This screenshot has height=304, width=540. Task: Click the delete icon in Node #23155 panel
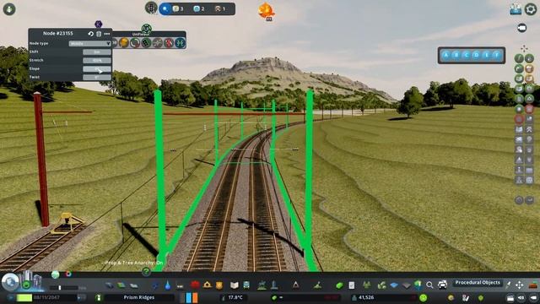tap(99, 34)
